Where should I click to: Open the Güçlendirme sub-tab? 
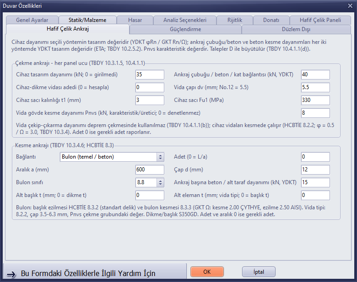coord(185,29)
